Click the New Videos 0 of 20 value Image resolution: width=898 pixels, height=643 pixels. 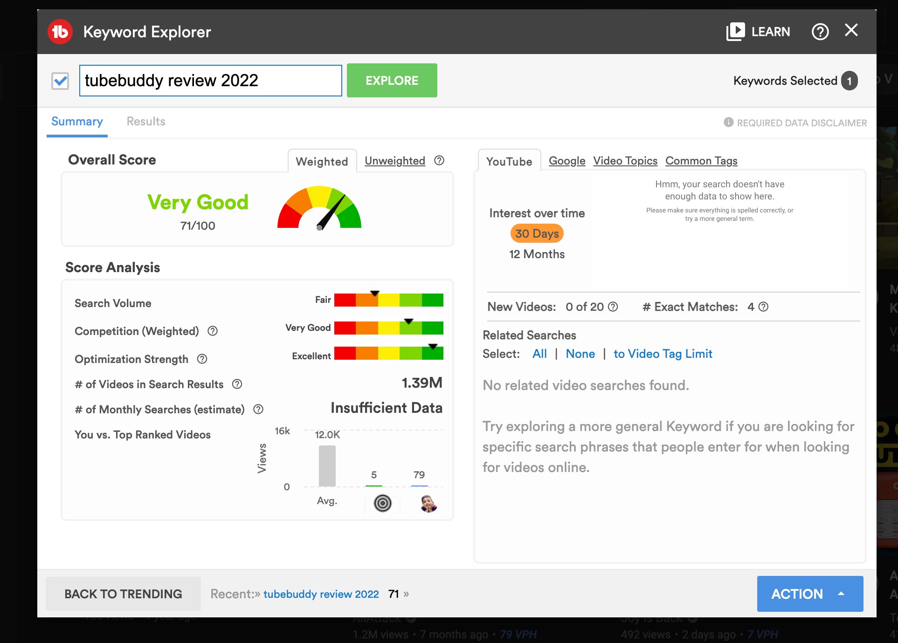click(585, 307)
